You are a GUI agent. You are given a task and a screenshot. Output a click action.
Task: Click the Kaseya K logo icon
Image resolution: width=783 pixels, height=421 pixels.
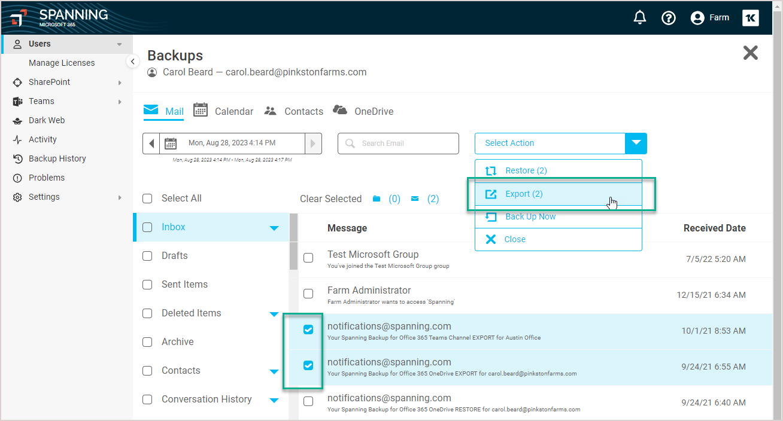point(751,18)
